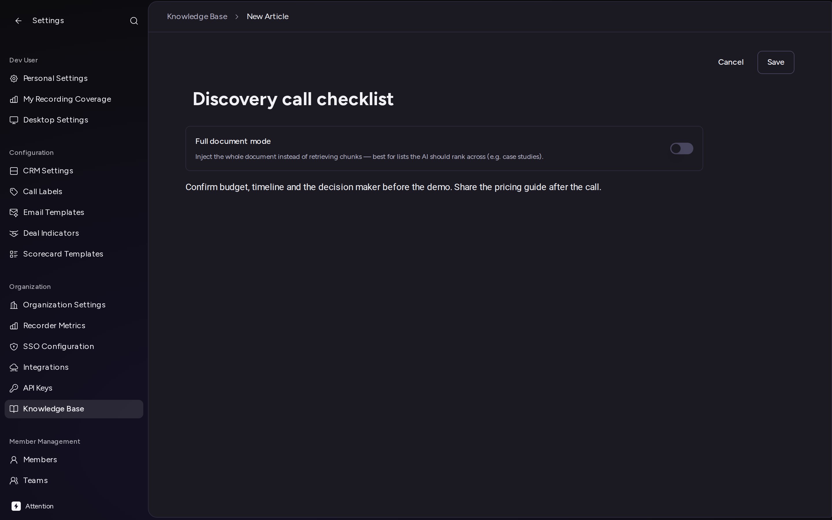Click the Integrations cloud icon
The width and height of the screenshot is (832, 520).
(14, 367)
